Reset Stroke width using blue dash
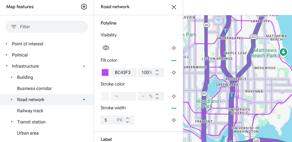292x142 pixels. click(x=174, y=108)
